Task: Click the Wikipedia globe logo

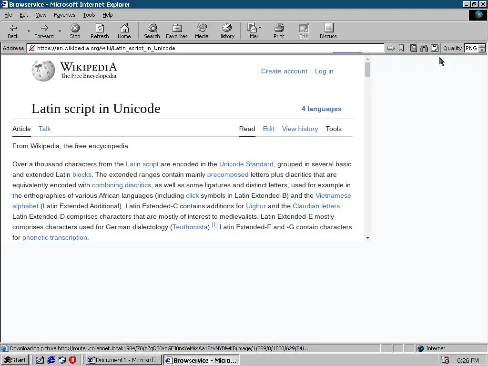Action: click(x=43, y=71)
